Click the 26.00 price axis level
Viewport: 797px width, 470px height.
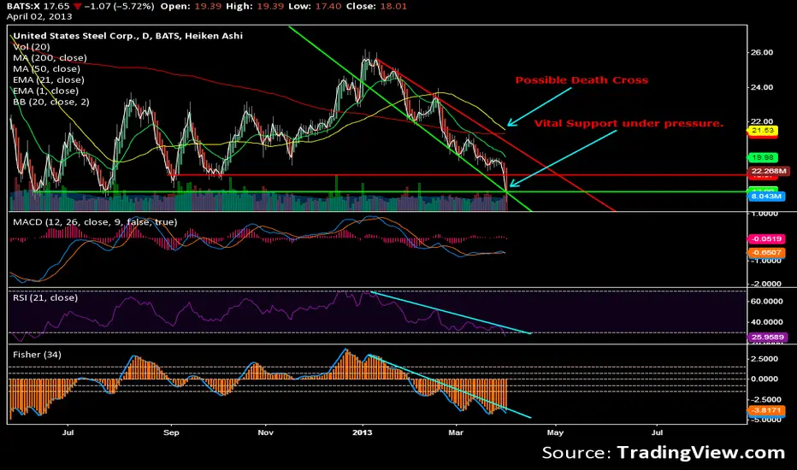pos(761,52)
